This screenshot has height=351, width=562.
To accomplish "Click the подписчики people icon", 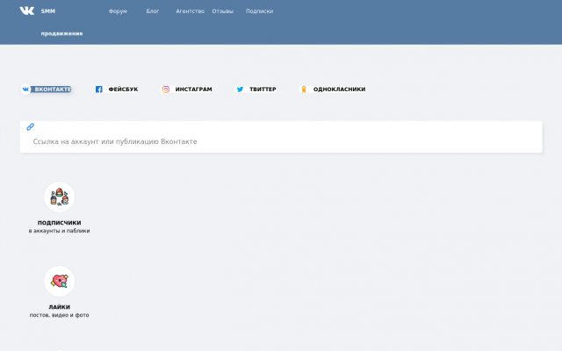I will coord(59,197).
